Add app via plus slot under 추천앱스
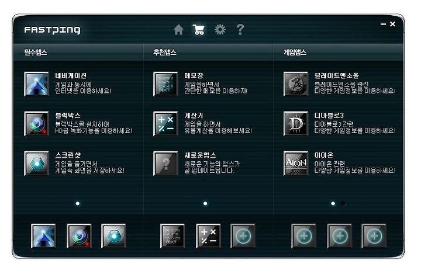The width and height of the screenshot is (421, 278). tap(243, 236)
